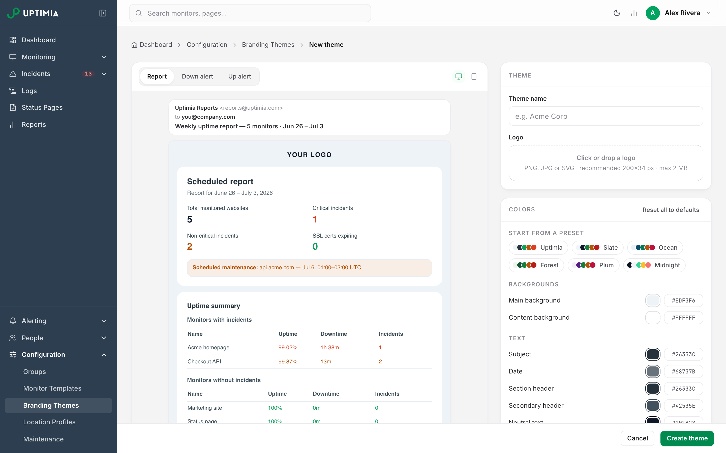Screen dimensions: 726x453
Task: Click the Dashboard sidebar icon
Action: (x=13, y=40)
